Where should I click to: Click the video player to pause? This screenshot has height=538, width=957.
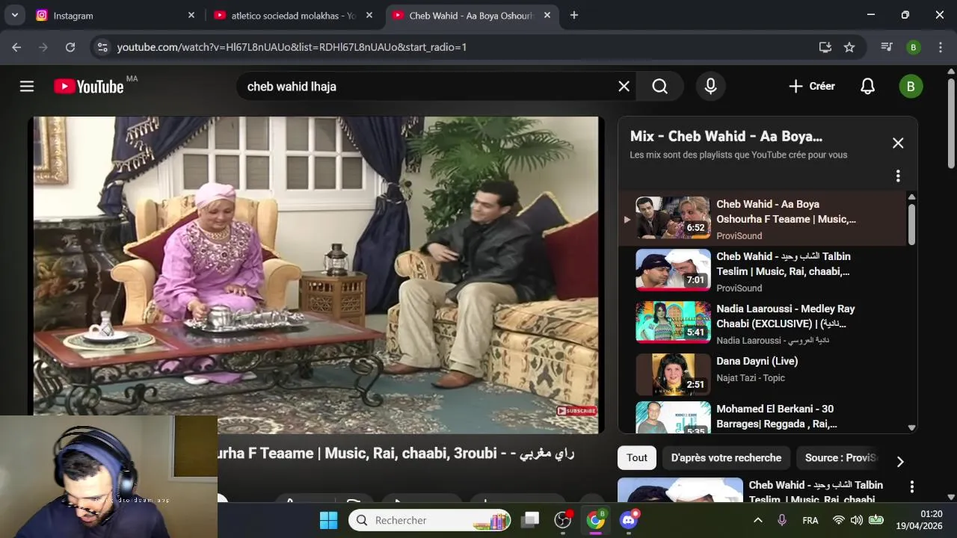pos(317,273)
